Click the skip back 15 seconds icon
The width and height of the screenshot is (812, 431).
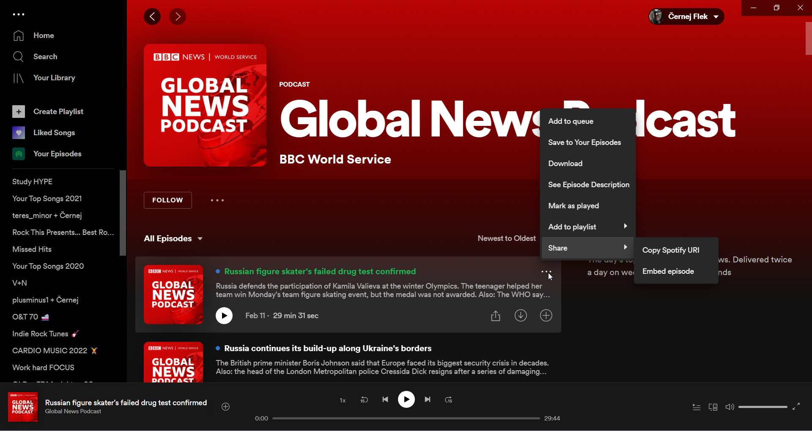(364, 400)
